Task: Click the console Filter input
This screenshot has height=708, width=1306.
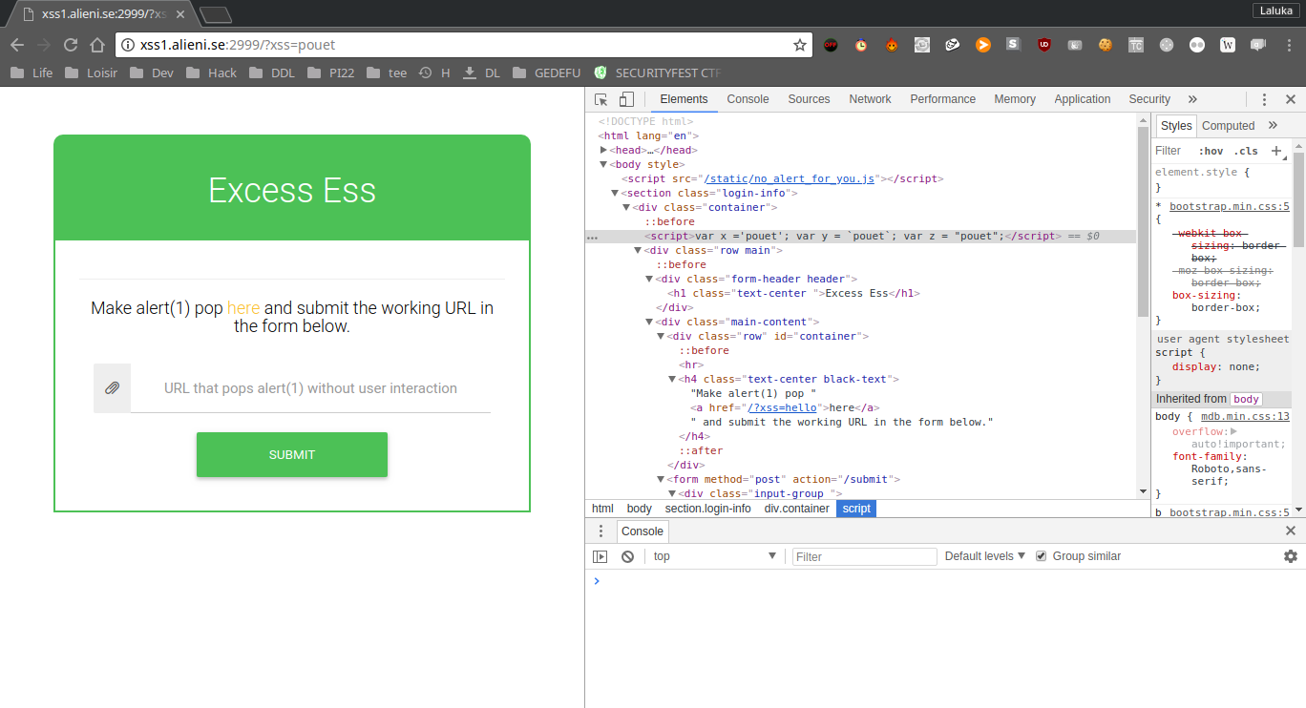Action: pyautogui.click(x=865, y=556)
